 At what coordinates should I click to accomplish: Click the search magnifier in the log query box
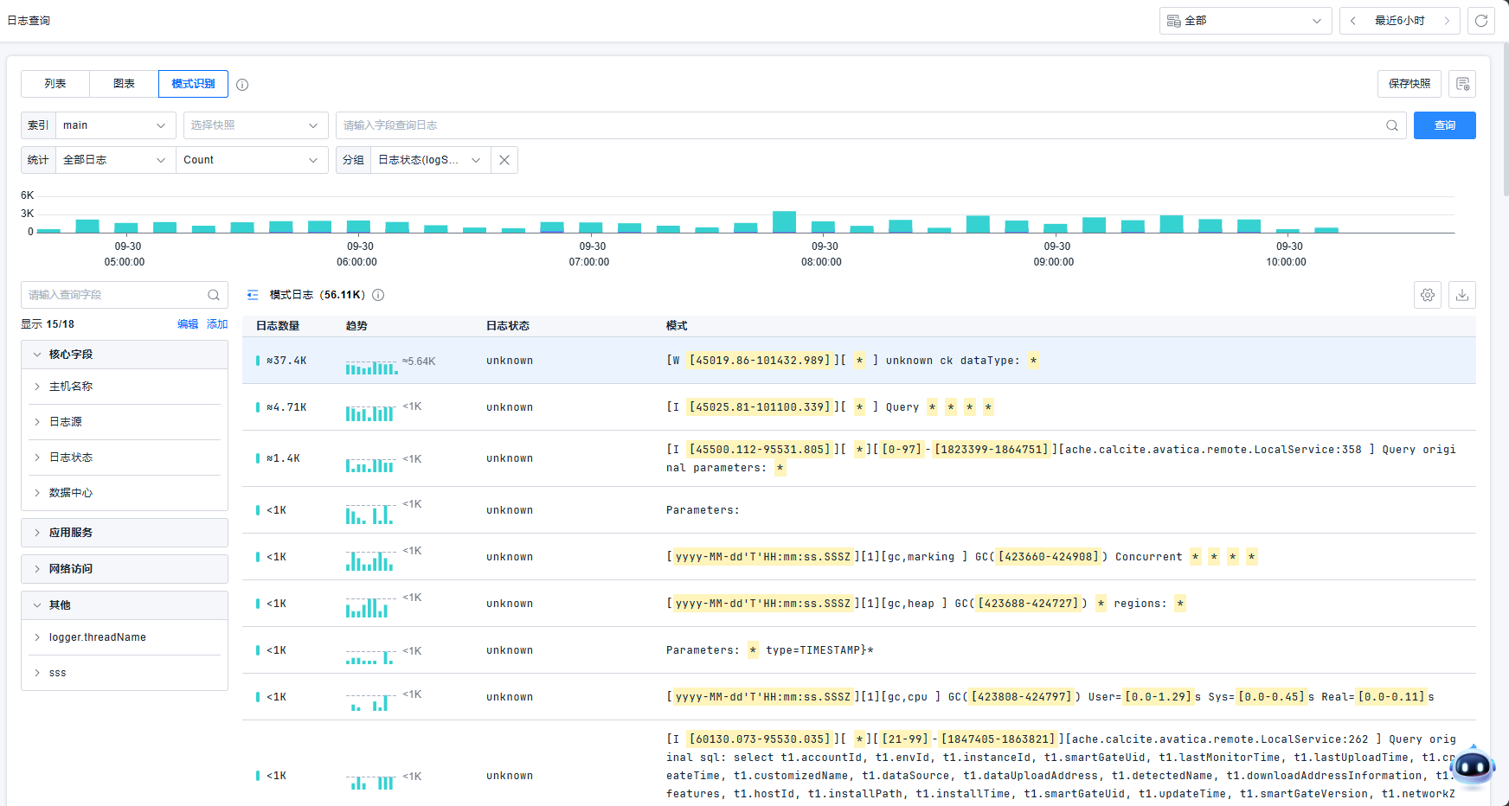[x=1391, y=125]
